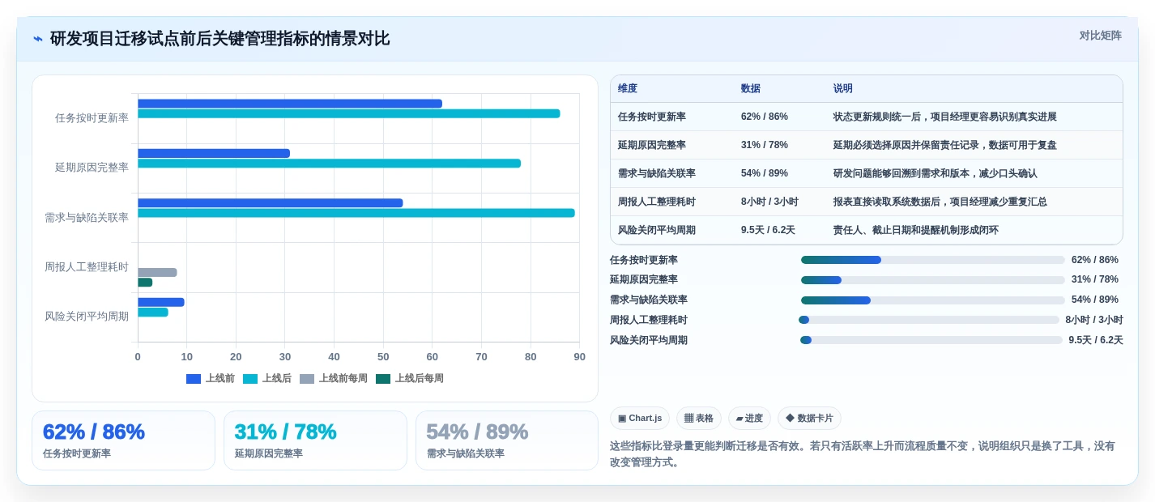1155x502 pixels.
Task: Click the 需求与缺陷关联率 progress bar
Action: (x=933, y=300)
